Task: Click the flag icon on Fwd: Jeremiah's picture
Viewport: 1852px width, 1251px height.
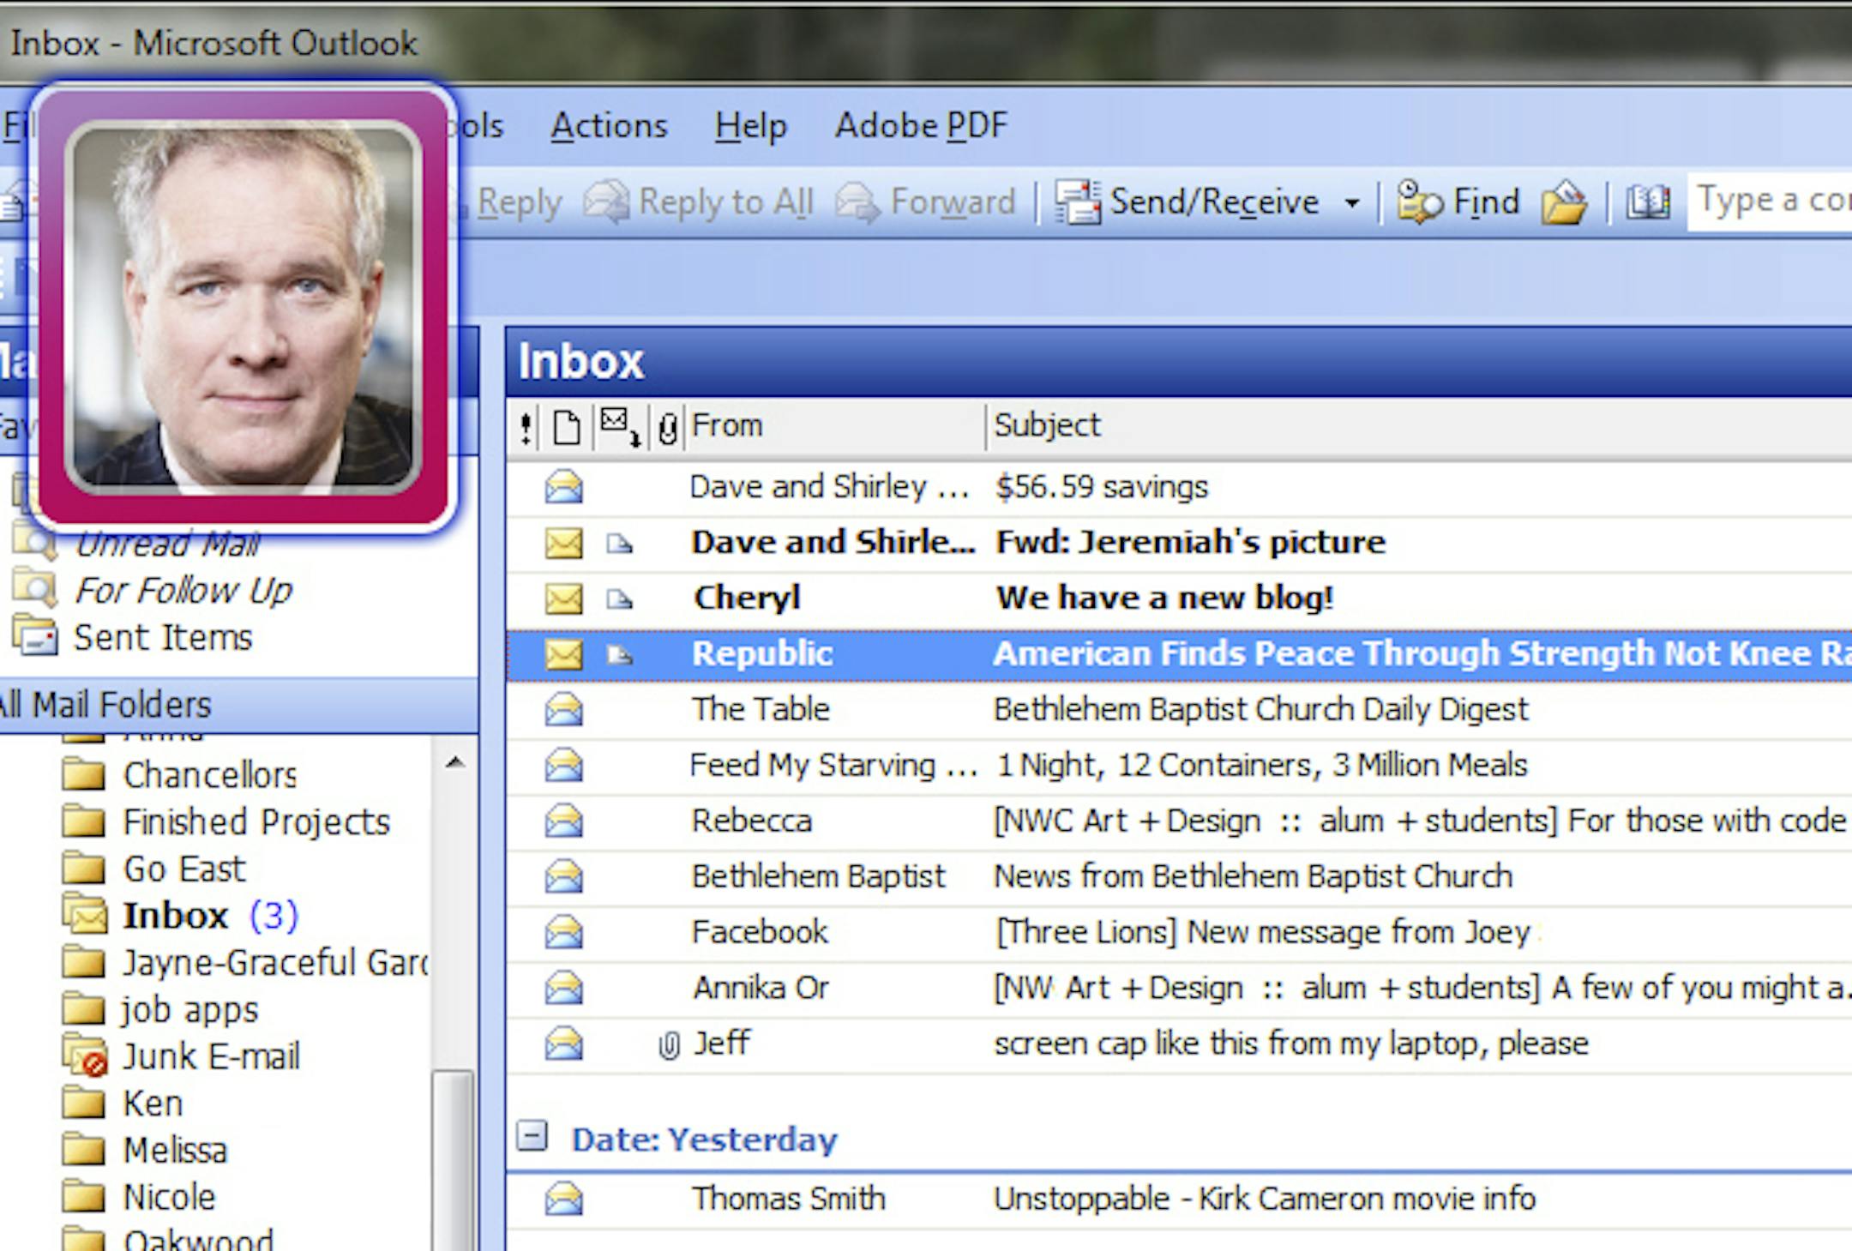Action: (x=619, y=544)
